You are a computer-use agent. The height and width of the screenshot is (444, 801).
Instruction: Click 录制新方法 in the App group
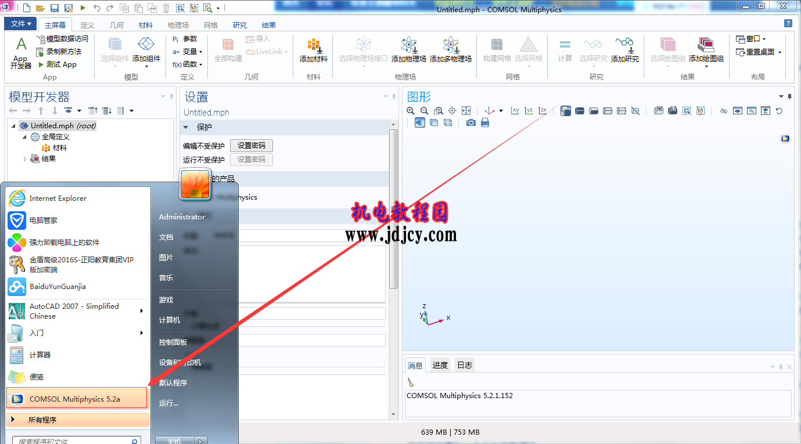point(59,52)
